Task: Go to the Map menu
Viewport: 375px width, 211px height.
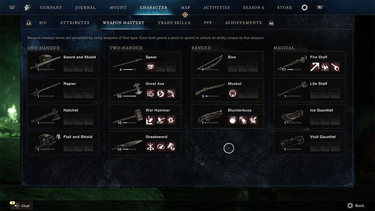Action: click(185, 8)
